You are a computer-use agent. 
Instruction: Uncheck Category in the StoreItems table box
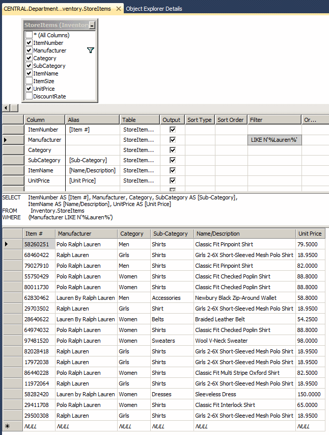(29, 58)
